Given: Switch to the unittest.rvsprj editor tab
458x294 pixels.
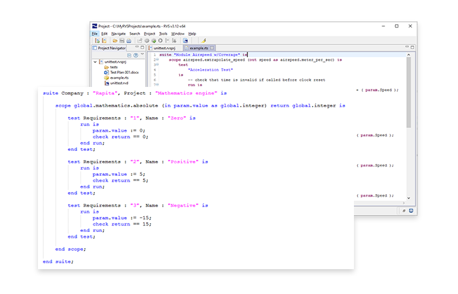Looking at the screenshot, I should pyautogui.click(x=162, y=48).
